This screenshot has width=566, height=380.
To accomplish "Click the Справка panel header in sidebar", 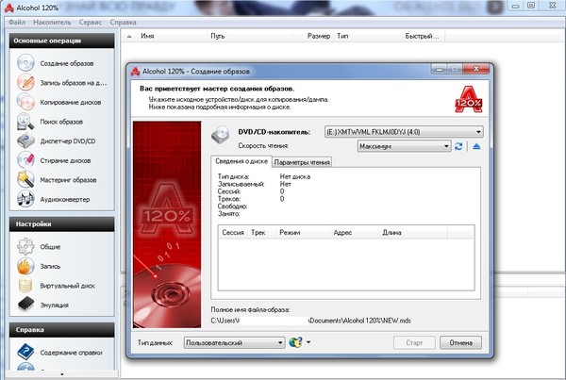I will pyautogui.click(x=61, y=330).
